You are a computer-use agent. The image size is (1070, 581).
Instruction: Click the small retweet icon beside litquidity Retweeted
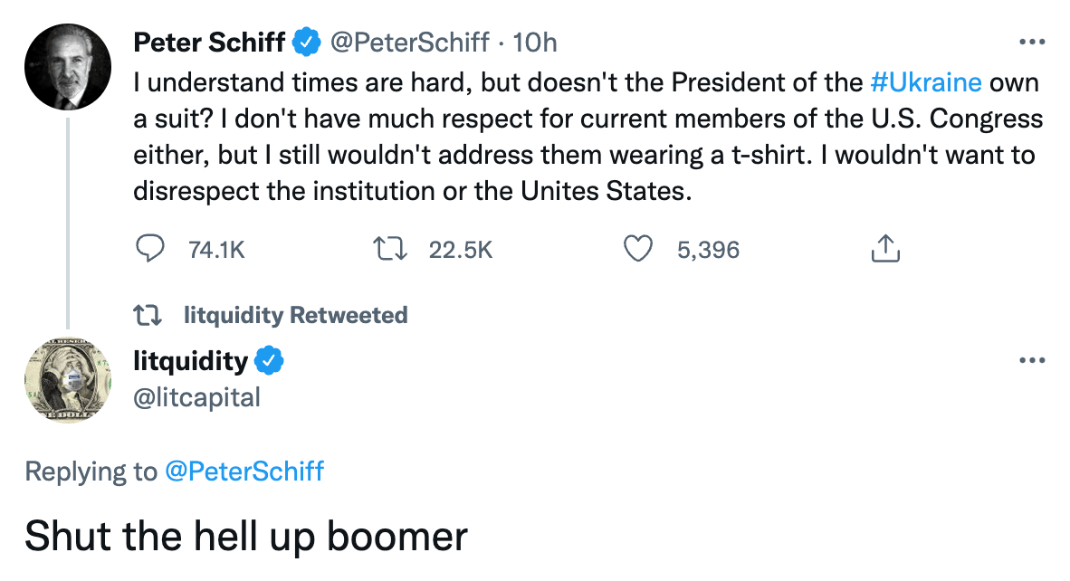pyautogui.click(x=148, y=315)
